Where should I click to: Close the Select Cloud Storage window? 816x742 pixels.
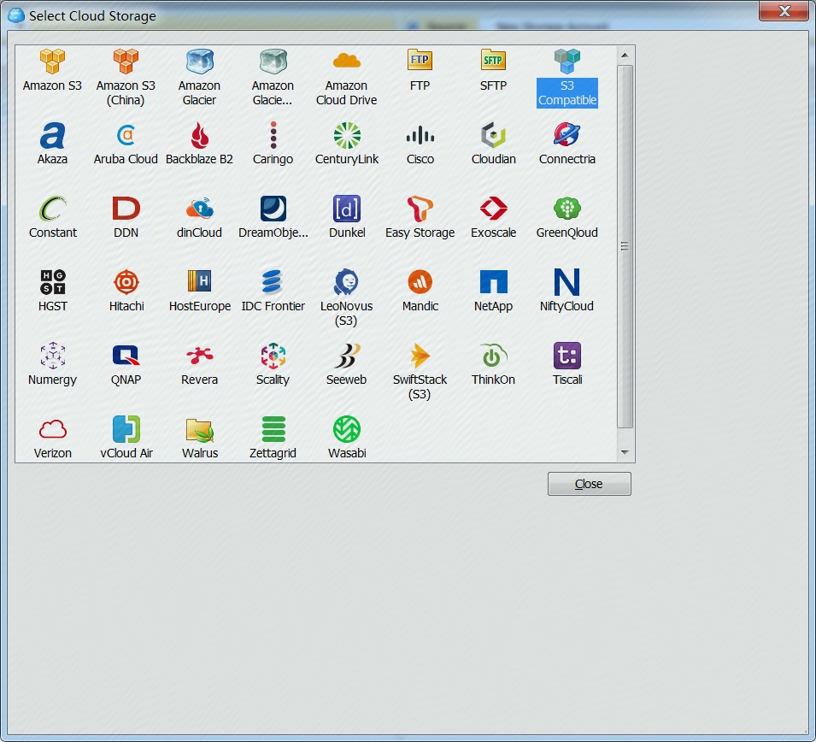(784, 11)
